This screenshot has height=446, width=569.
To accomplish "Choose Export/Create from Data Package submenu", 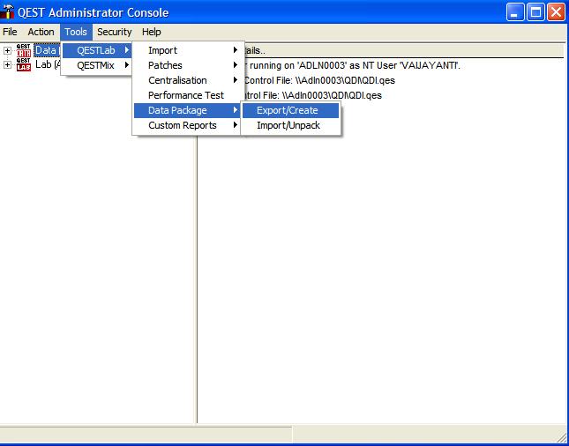I will coord(286,110).
